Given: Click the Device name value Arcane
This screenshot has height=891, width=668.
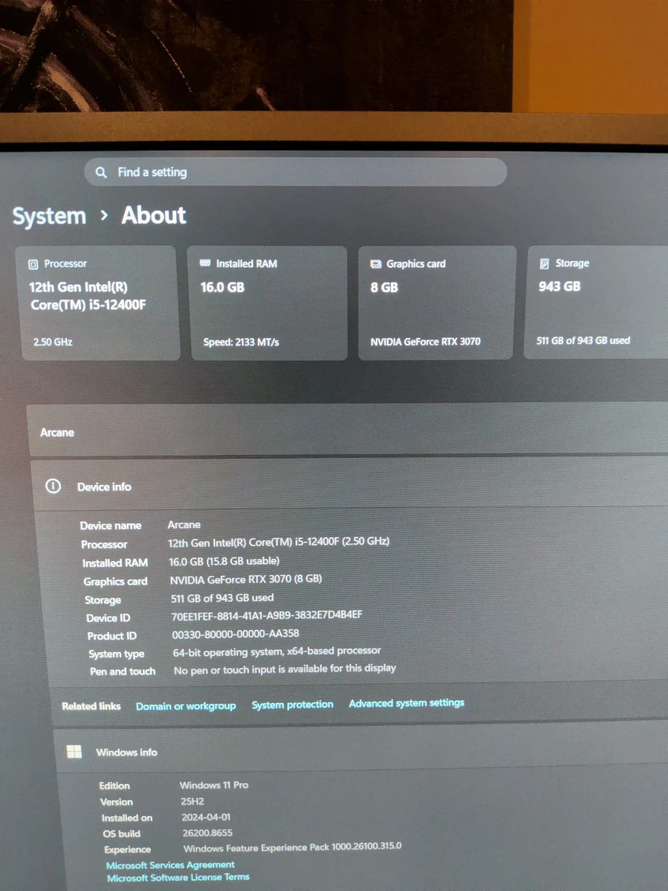Looking at the screenshot, I should pyautogui.click(x=184, y=525).
